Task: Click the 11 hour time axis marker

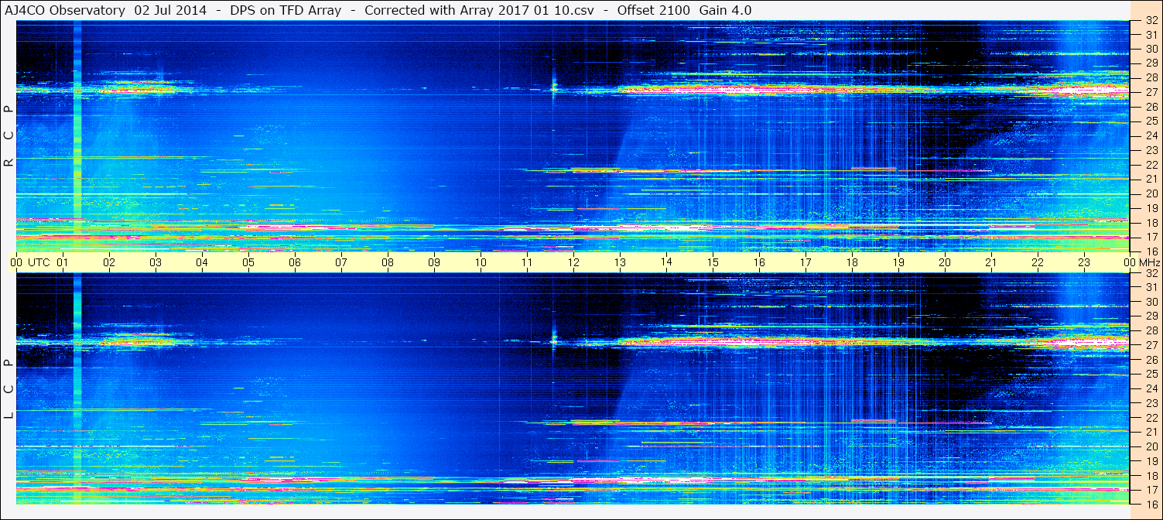Action: pyautogui.click(x=527, y=263)
